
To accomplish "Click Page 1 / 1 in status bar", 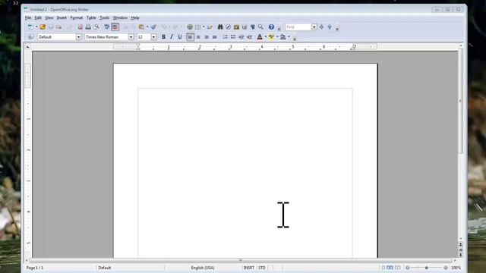I will click(35, 268).
